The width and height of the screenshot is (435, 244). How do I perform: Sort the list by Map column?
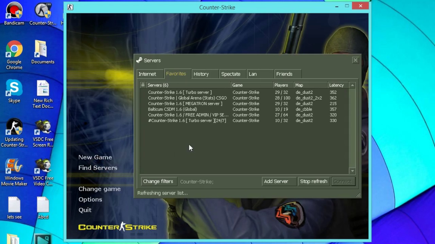click(x=310, y=85)
